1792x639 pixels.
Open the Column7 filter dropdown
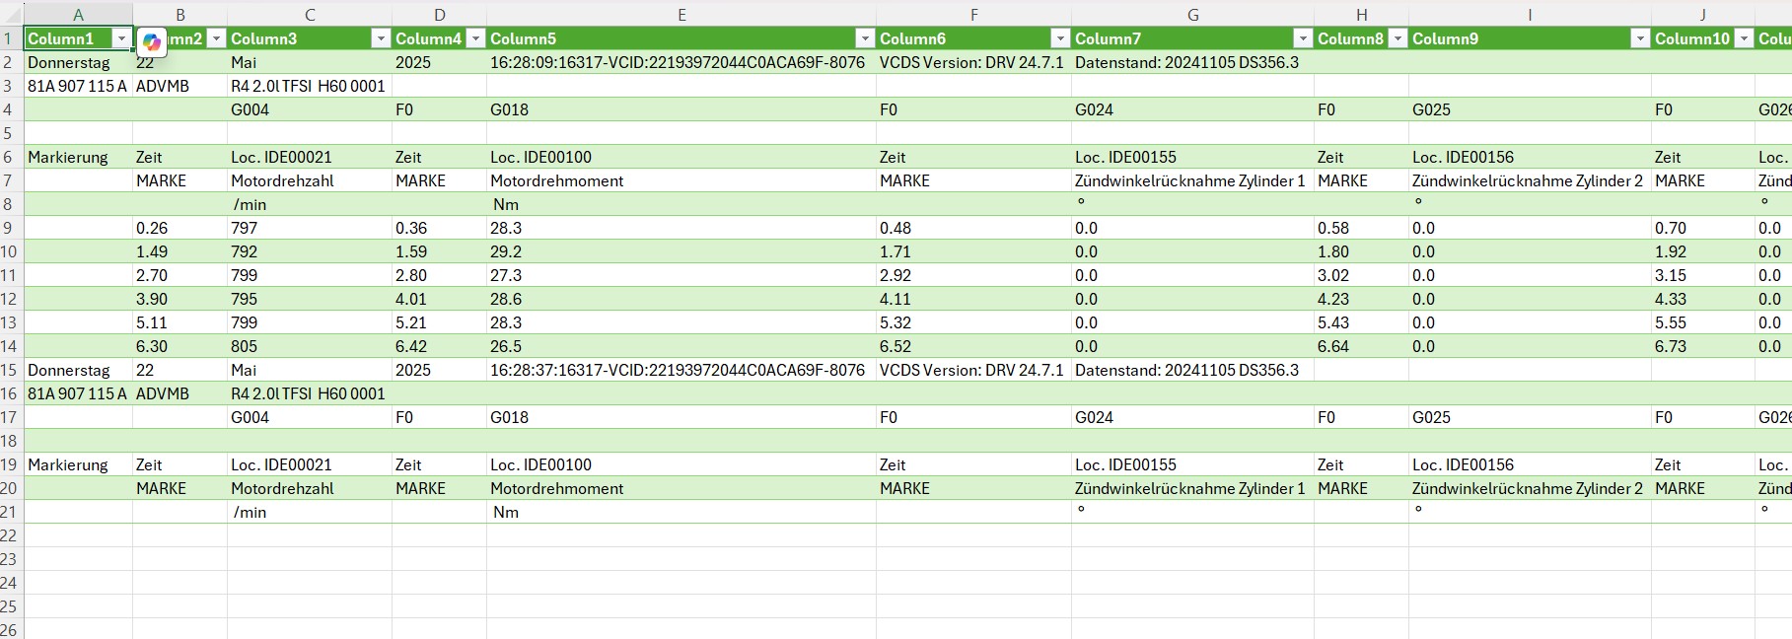coord(1303,38)
